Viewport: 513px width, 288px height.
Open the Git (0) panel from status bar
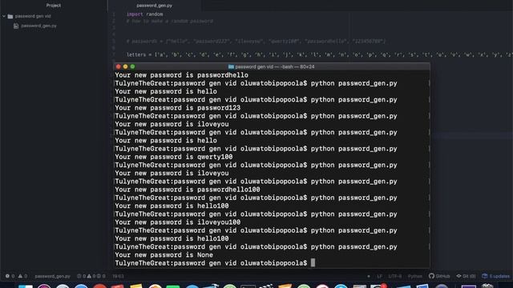click(466, 276)
